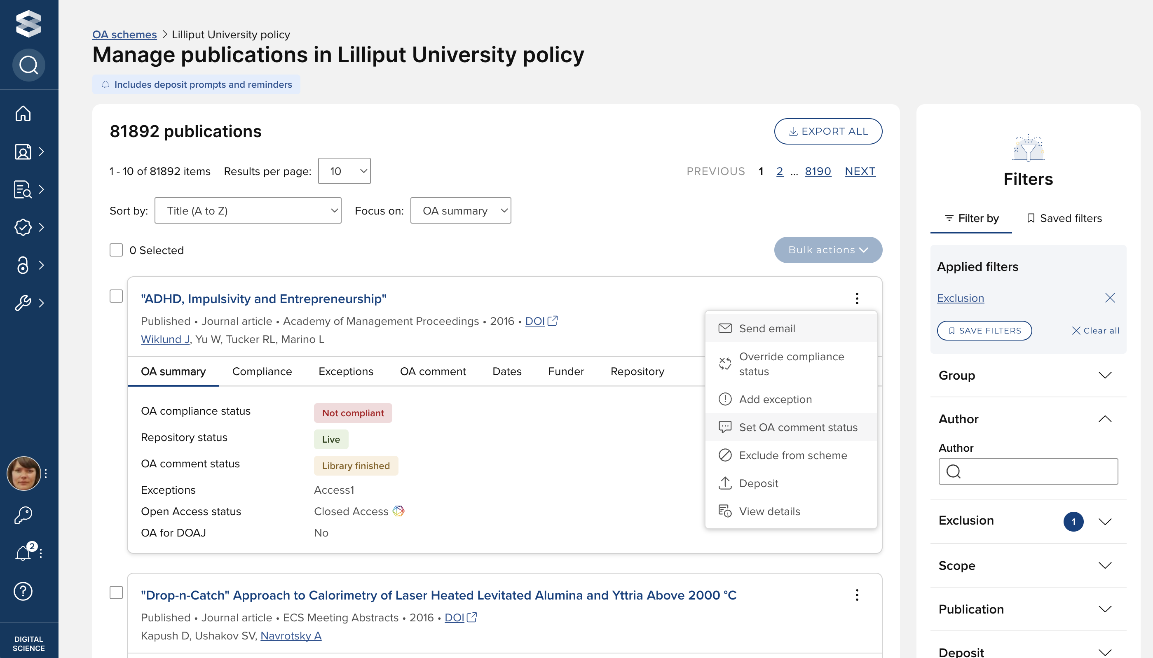
Task: Select the ADHD, Impulsivity publication checkbox
Action: pos(116,296)
